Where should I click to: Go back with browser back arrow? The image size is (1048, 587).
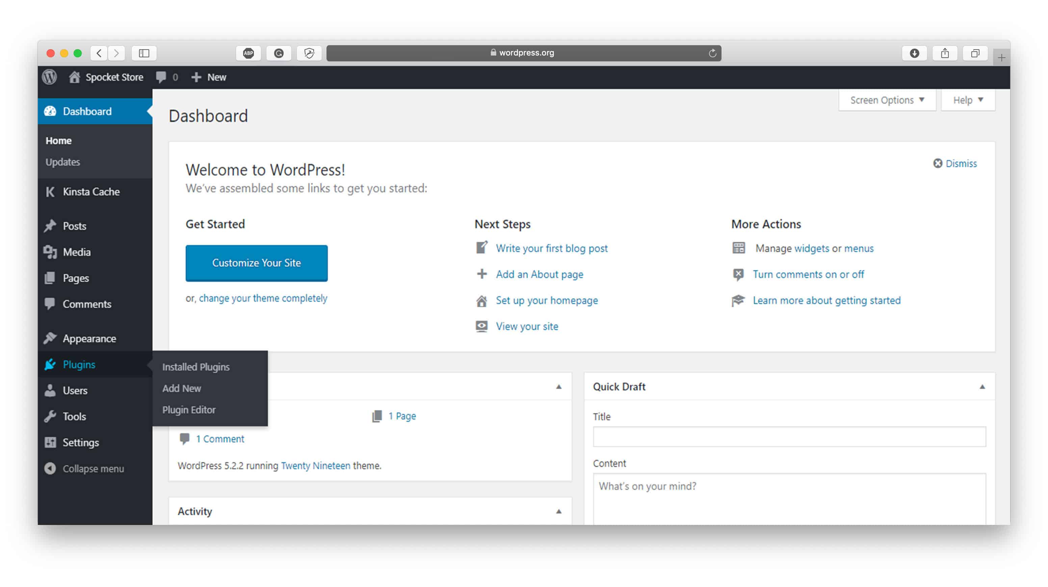pyautogui.click(x=99, y=53)
